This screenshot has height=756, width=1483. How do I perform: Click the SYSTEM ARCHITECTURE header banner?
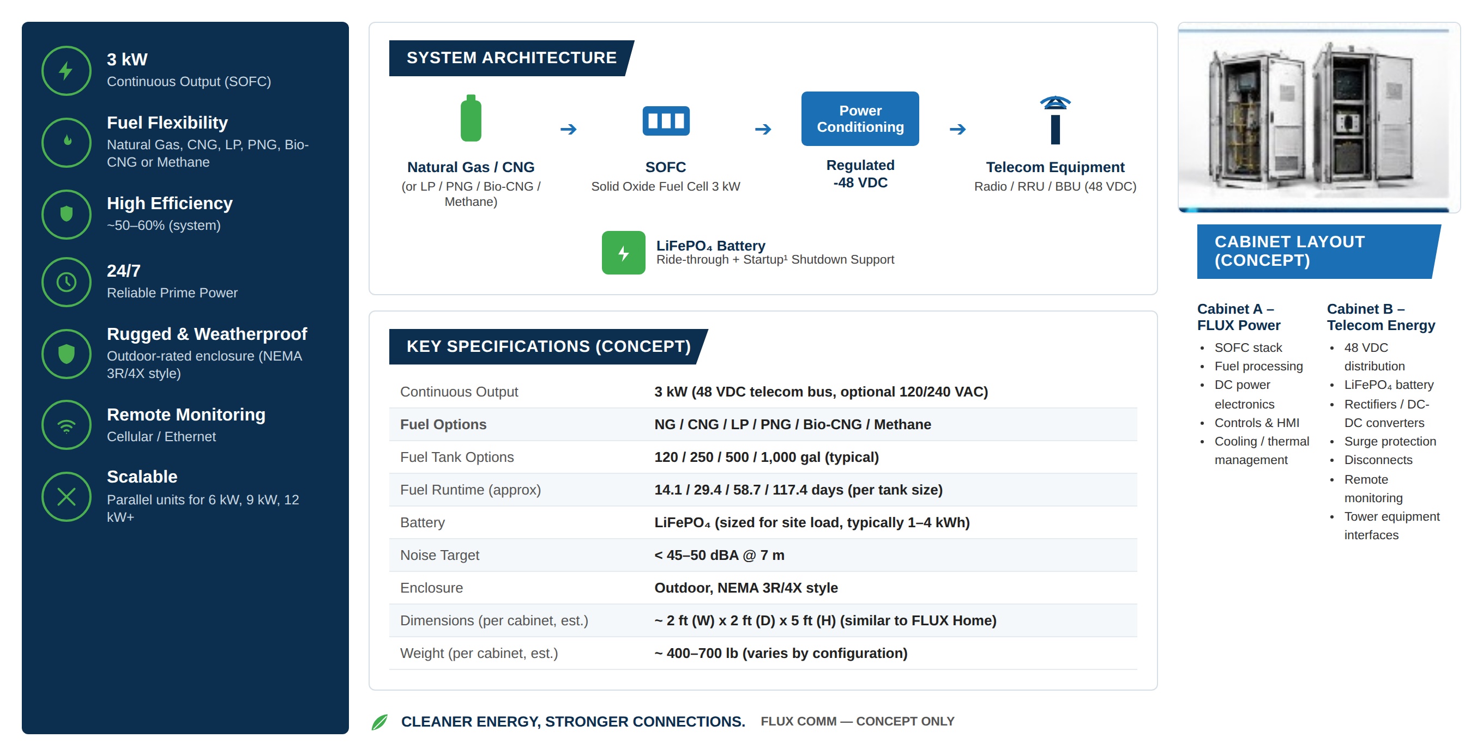(x=511, y=58)
